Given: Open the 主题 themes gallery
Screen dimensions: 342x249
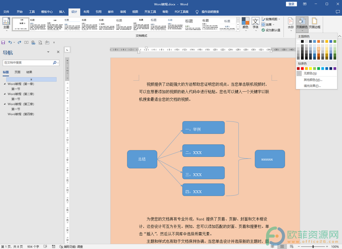Looking at the screenshot, I should (x=6, y=24).
